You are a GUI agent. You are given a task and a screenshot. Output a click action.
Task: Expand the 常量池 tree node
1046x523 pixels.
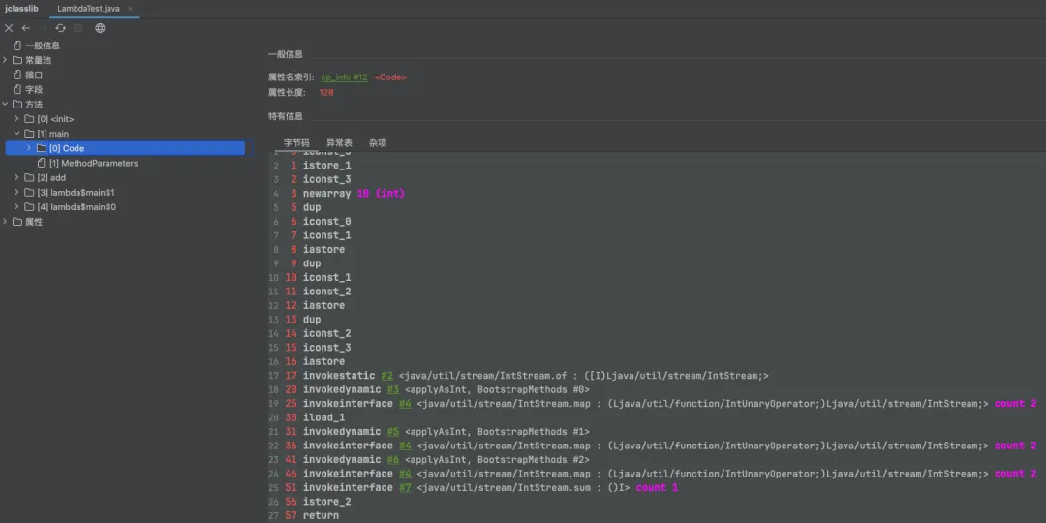coord(6,60)
